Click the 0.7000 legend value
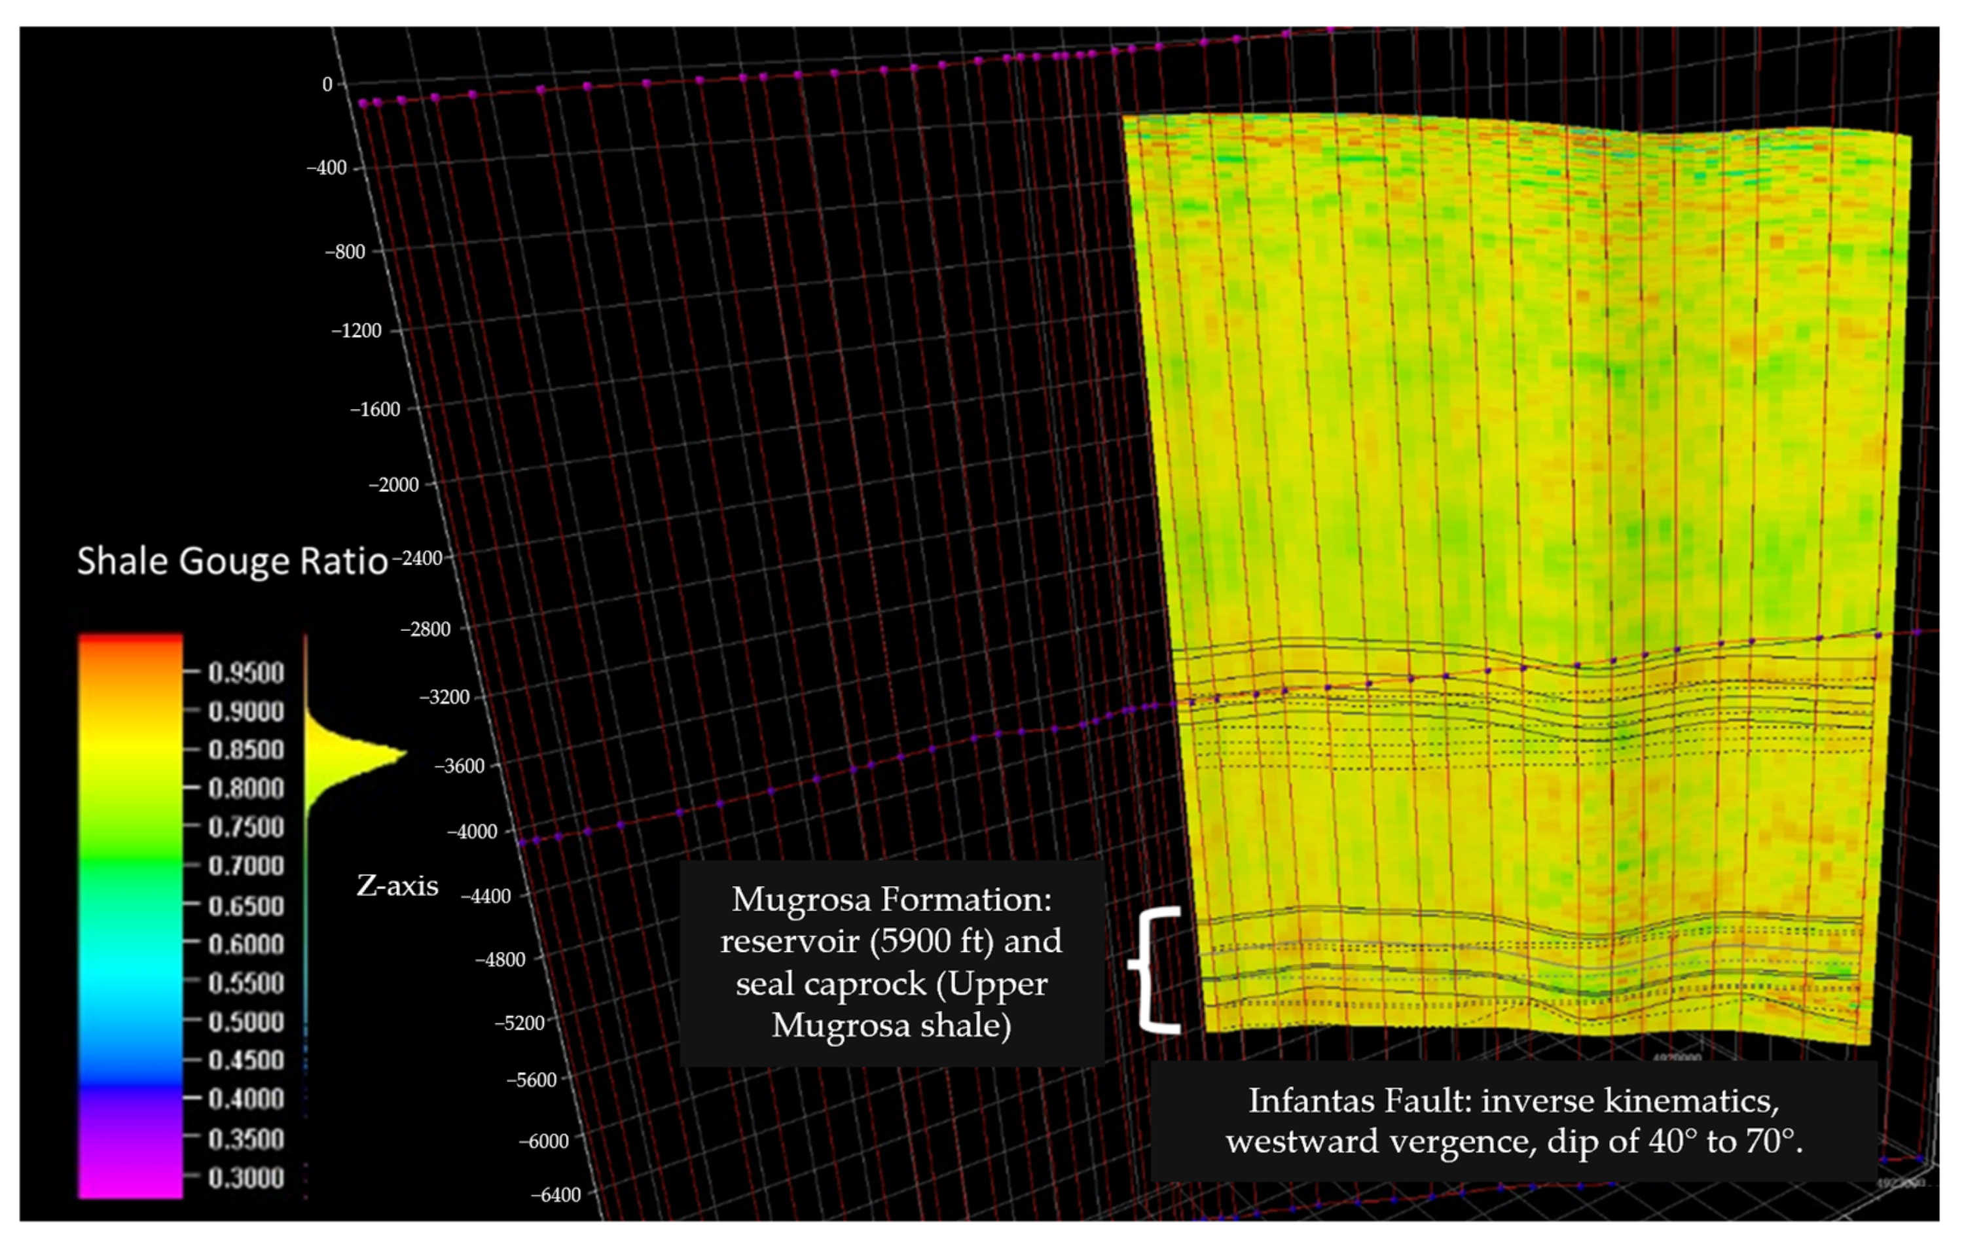 pyautogui.click(x=245, y=865)
